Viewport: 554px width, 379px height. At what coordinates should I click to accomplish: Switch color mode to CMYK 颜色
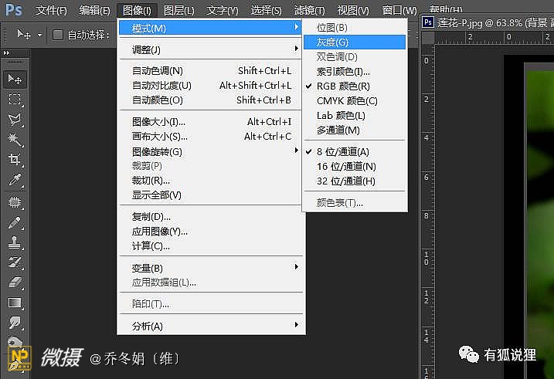pos(347,101)
